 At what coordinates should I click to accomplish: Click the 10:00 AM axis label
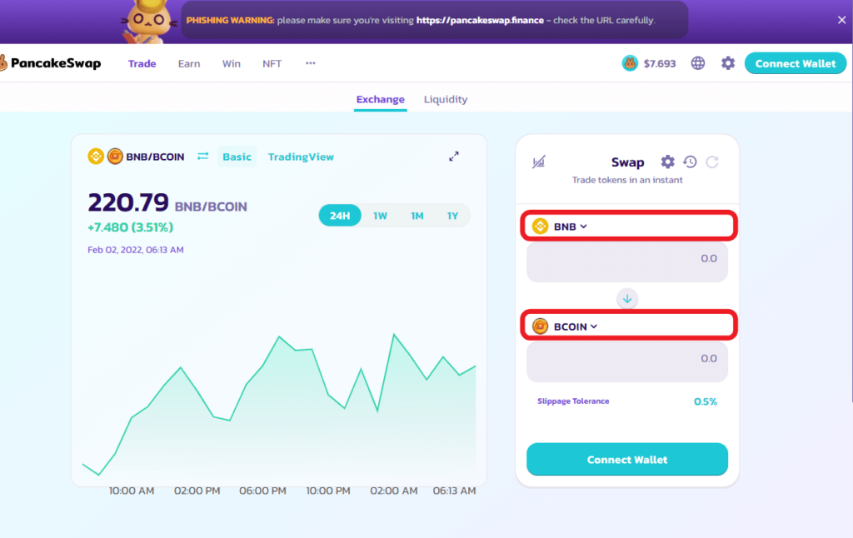[132, 491]
